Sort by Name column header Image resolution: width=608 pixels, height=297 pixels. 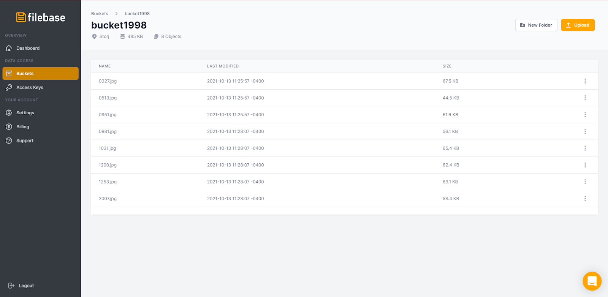coord(105,66)
